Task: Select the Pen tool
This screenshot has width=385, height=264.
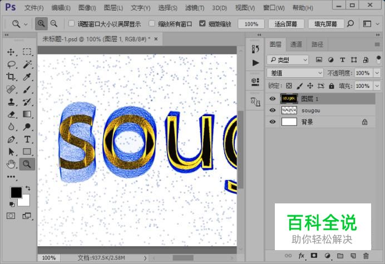Action: coord(11,140)
